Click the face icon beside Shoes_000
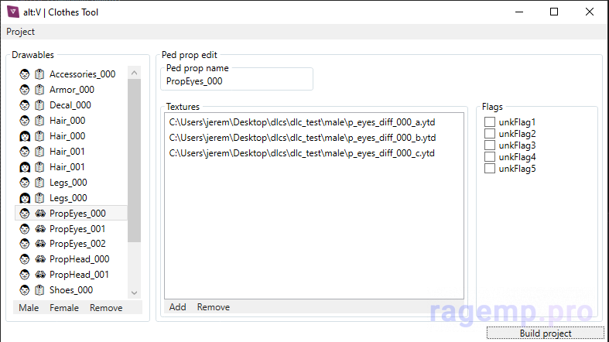The width and height of the screenshot is (609, 342). coord(25,290)
